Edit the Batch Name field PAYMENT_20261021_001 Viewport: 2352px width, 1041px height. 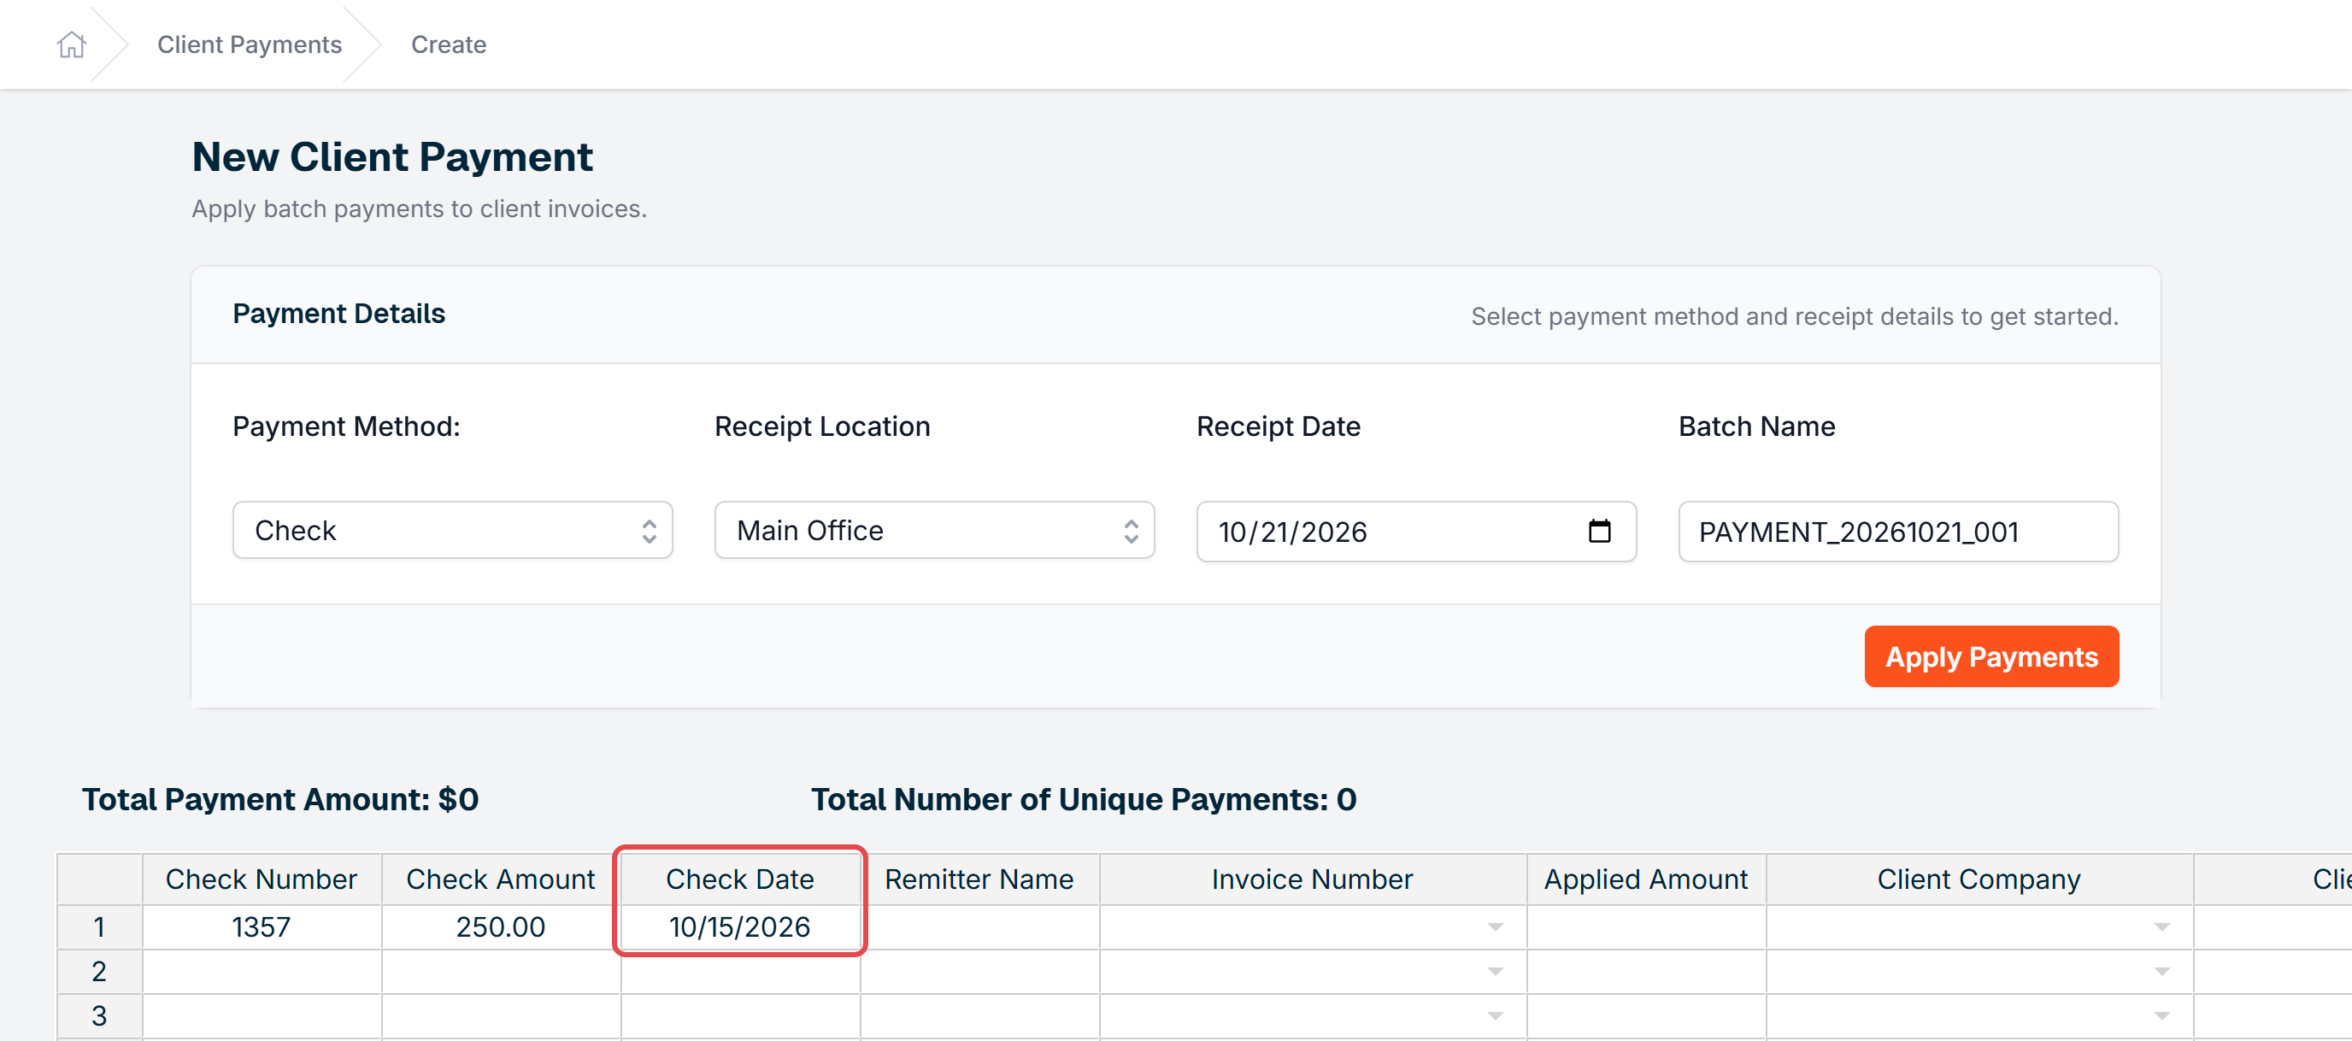1898,532
